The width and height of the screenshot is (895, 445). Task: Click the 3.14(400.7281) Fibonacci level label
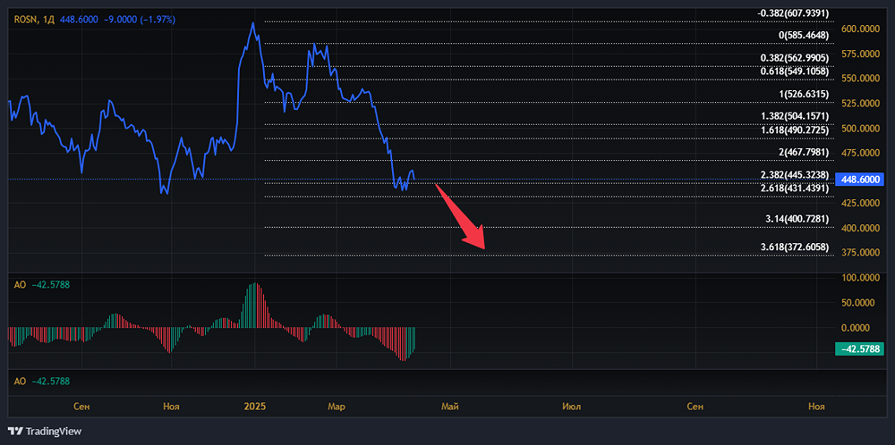pos(797,219)
